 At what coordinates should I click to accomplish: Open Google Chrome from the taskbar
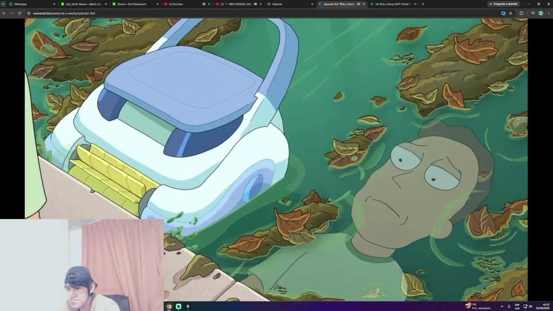(x=169, y=306)
